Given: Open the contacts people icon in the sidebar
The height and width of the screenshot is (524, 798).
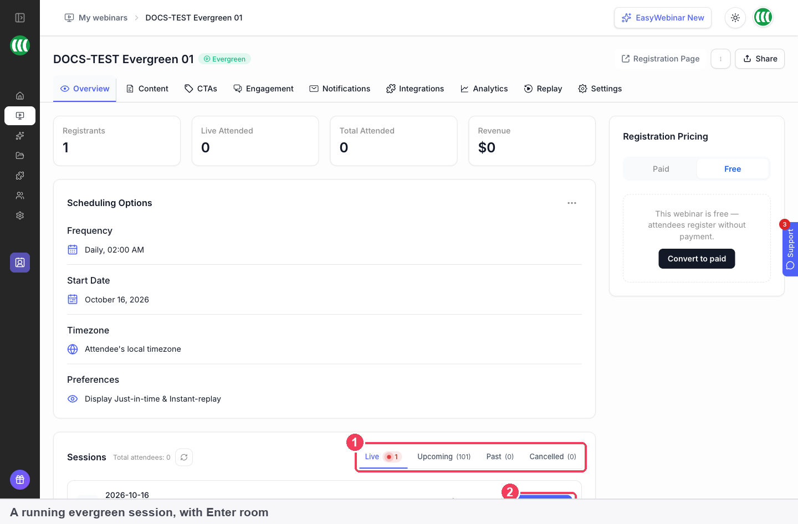Looking at the screenshot, I should click(20, 196).
